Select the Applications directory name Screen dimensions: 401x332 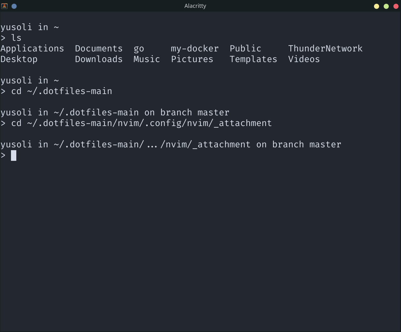click(x=32, y=49)
